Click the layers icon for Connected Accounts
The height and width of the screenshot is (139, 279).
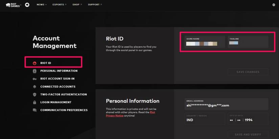tap(34, 86)
